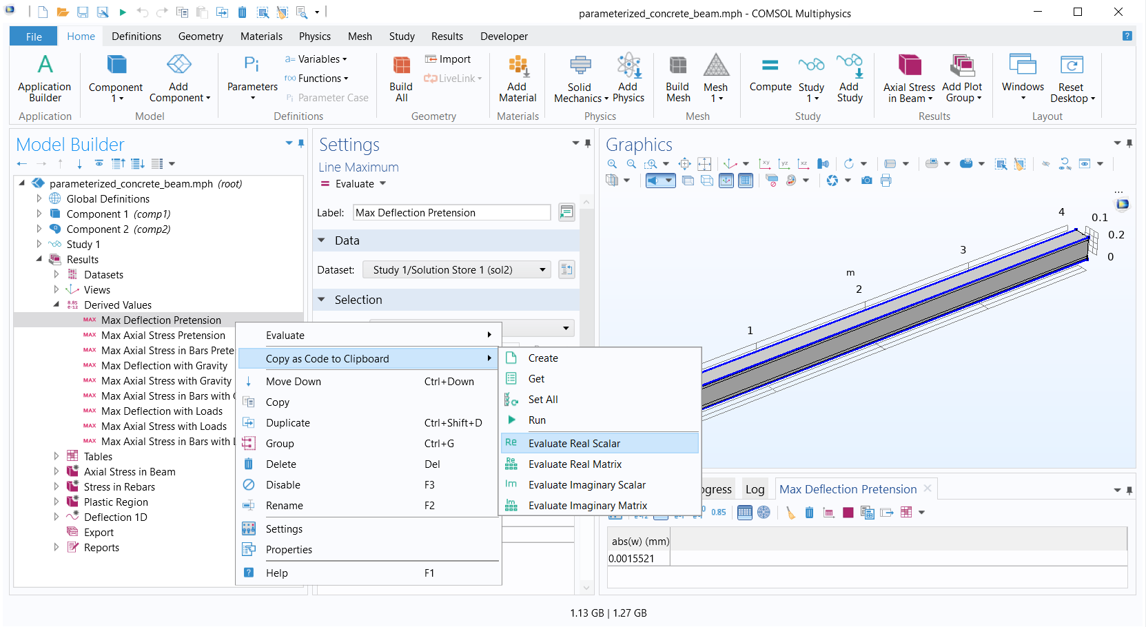Switch to the Log tab
1146x627 pixels.
pos(755,489)
